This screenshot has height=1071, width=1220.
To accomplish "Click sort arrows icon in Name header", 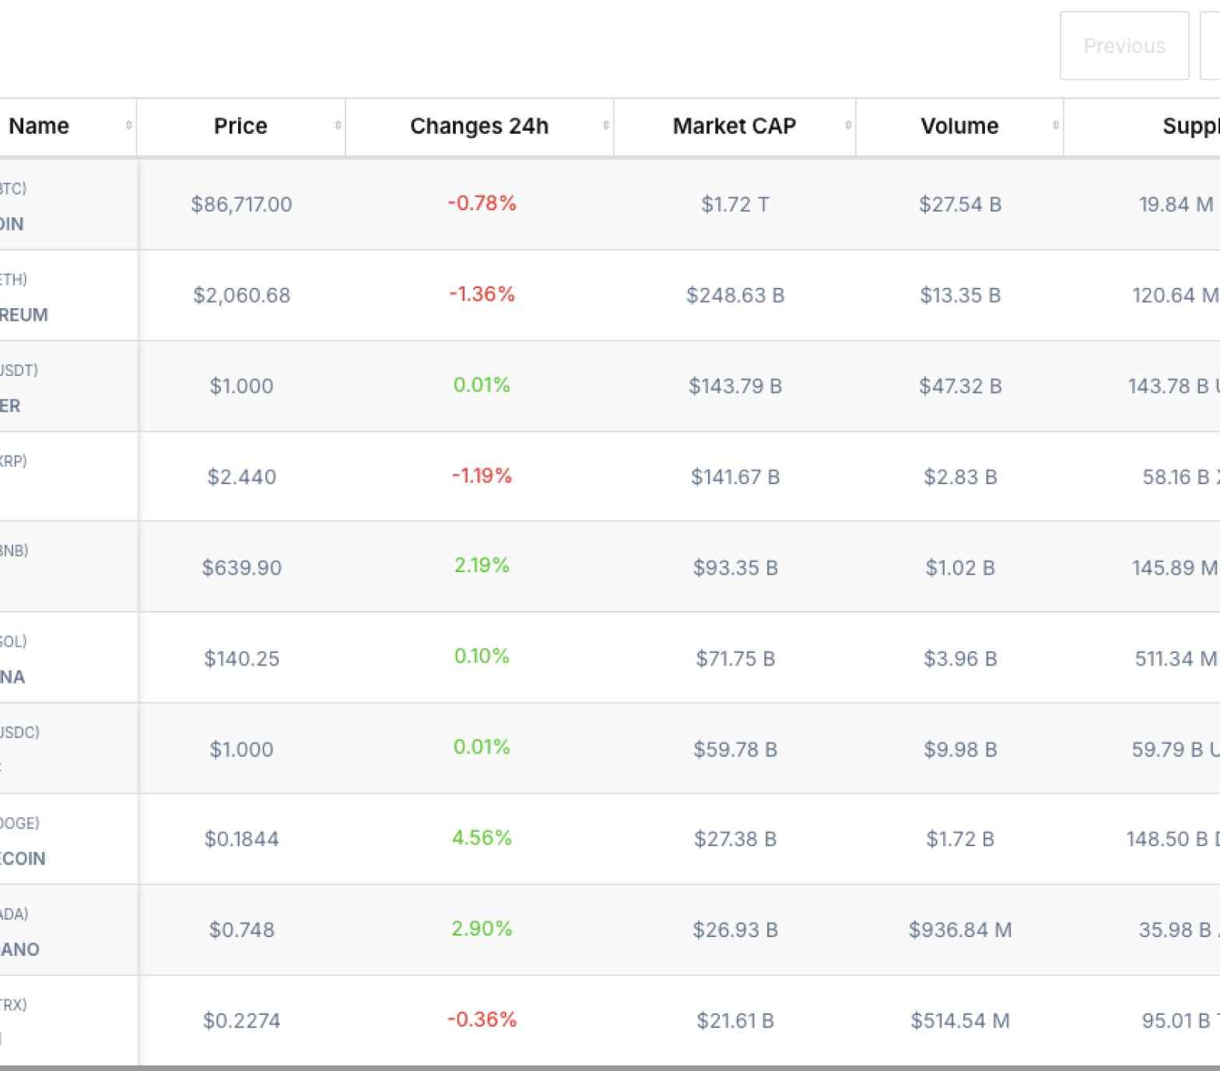I will pyautogui.click(x=129, y=125).
